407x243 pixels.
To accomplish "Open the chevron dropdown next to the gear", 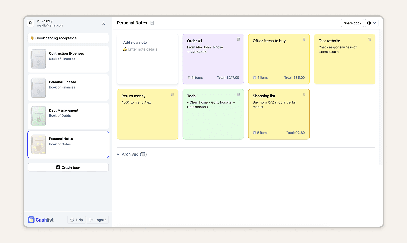I will point(374,23).
